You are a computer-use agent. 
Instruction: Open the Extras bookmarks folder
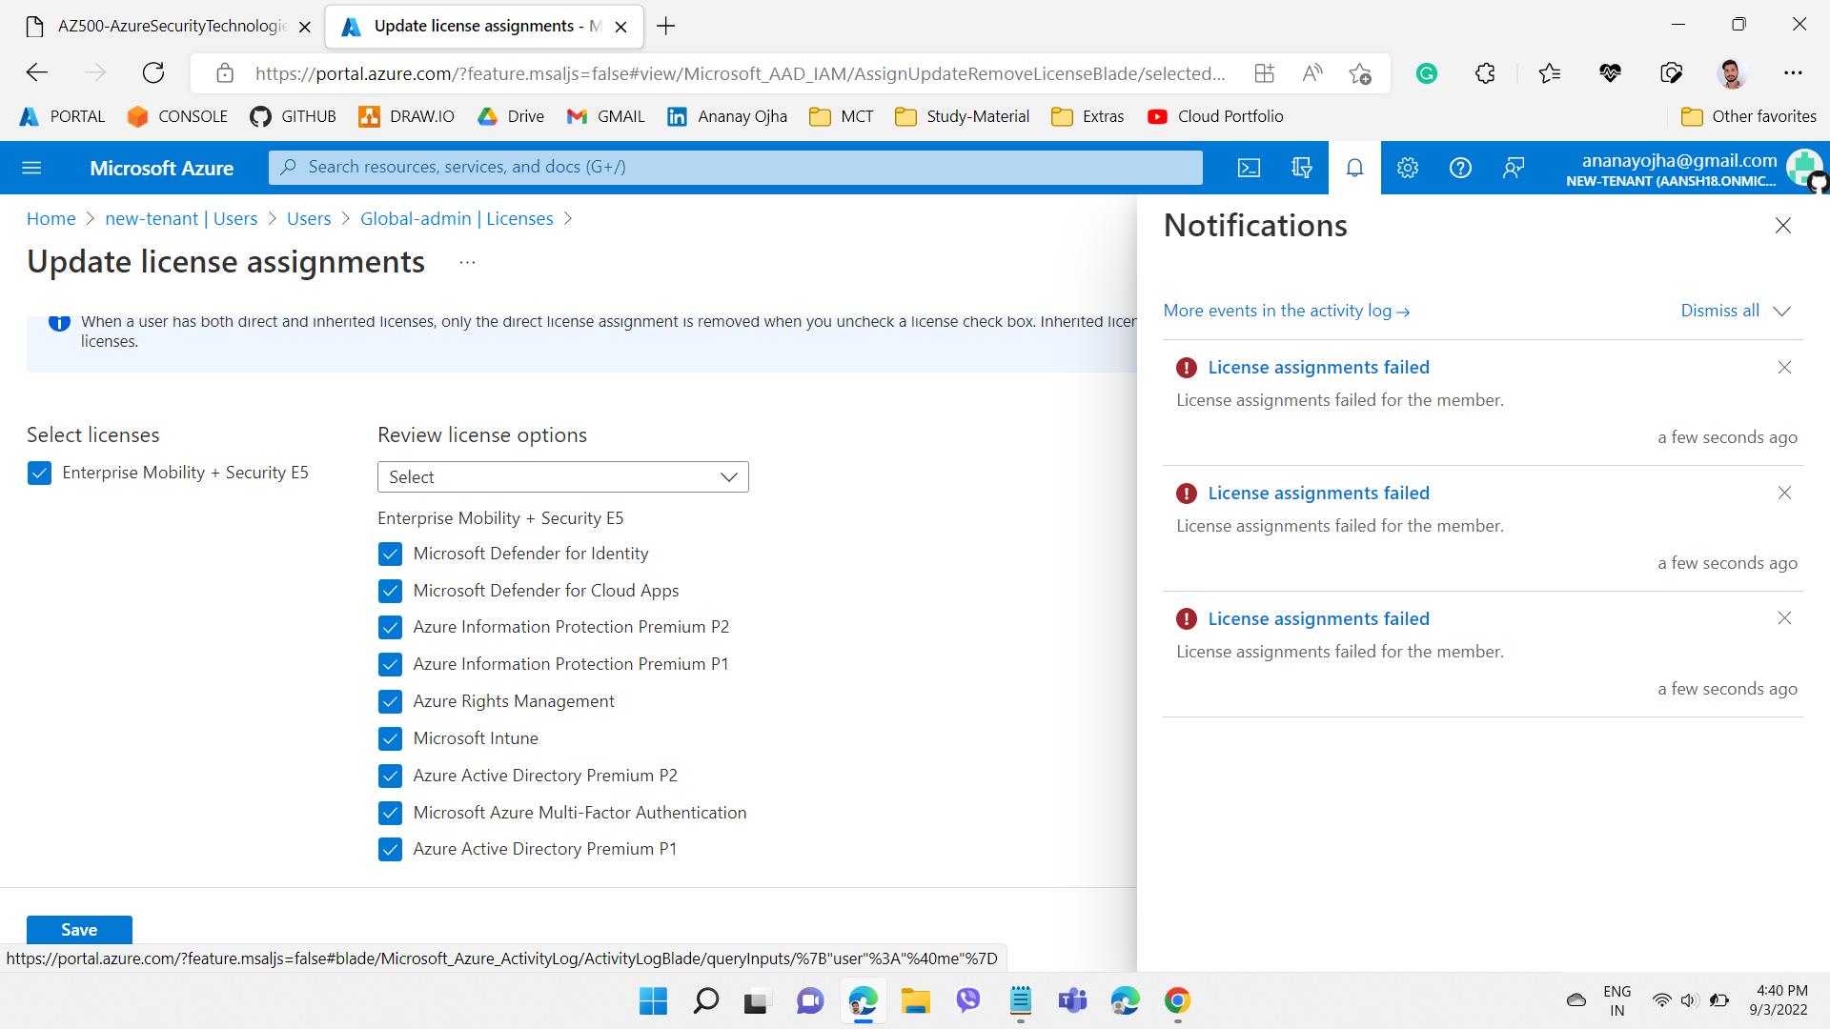pyautogui.click(x=1088, y=116)
